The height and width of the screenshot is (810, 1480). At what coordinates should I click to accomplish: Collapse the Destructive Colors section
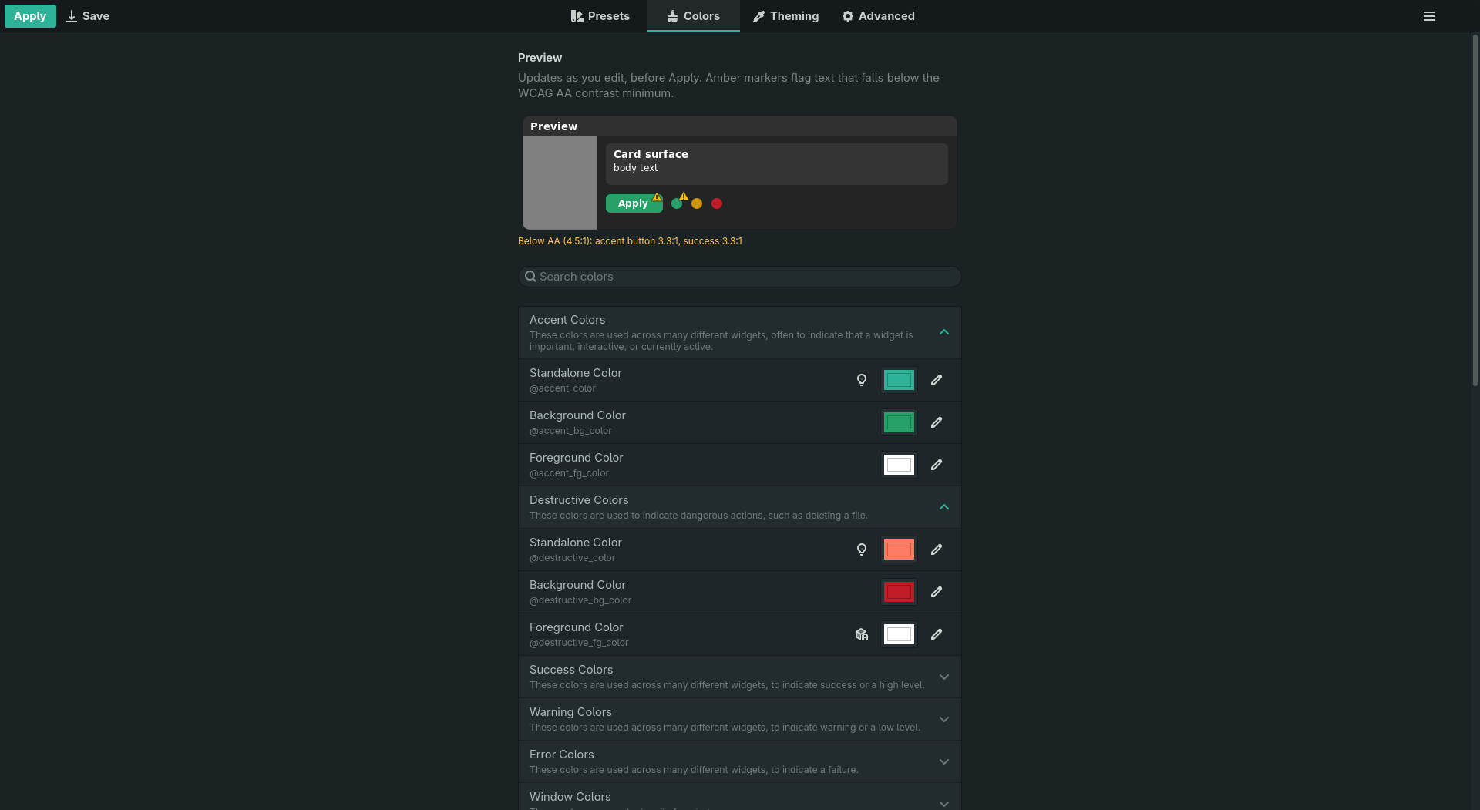pos(944,507)
